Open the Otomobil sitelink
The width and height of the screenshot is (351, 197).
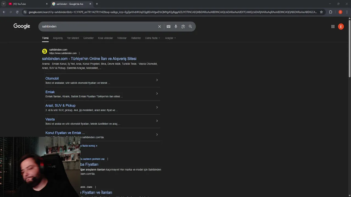tap(52, 79)
